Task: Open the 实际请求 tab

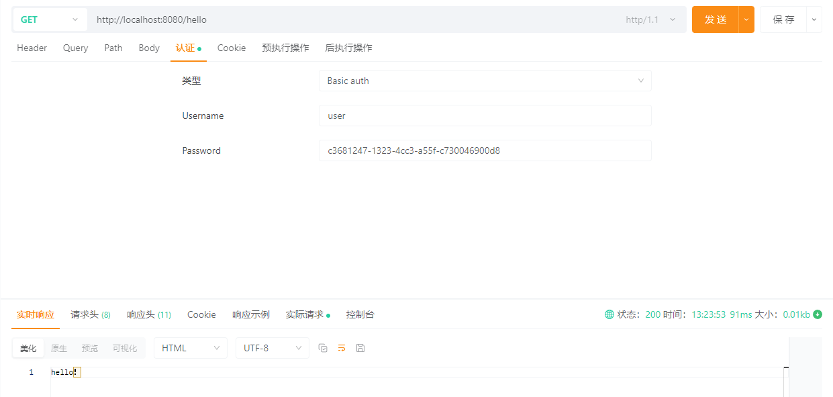Action: tap(307, 314)
